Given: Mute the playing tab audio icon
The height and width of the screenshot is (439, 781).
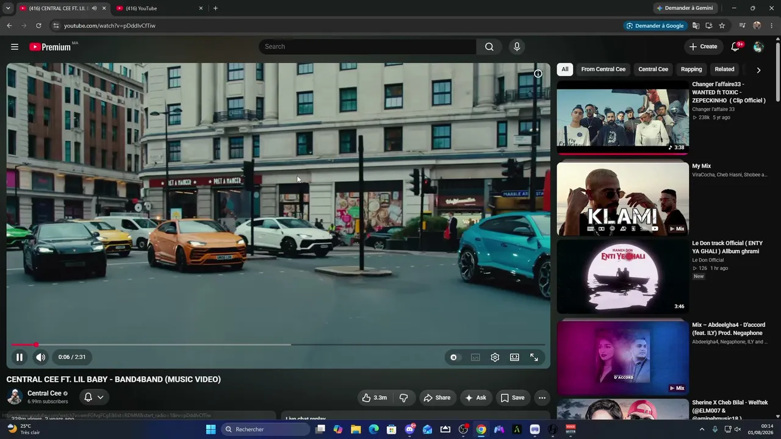Looking at the screenshot, I should pyautogui.click(x=94, y=9).
